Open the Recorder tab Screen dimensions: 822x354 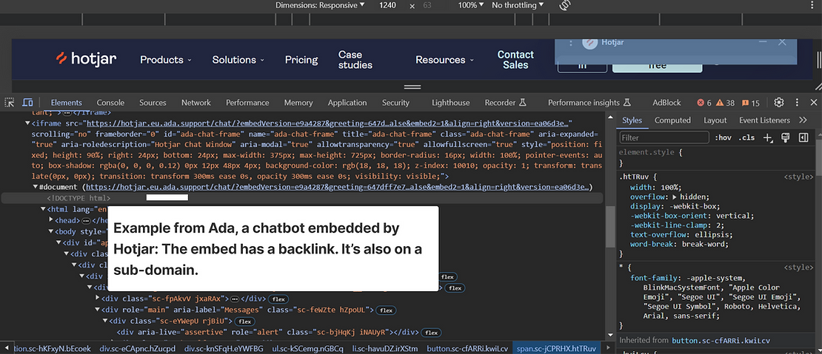point(505,103)
